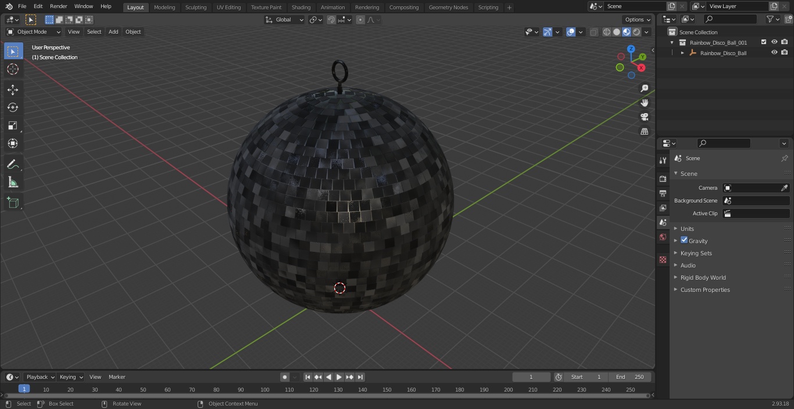Choose the Measure ruler tool
This screenshot has height=409, width=794.
[13, 183]
